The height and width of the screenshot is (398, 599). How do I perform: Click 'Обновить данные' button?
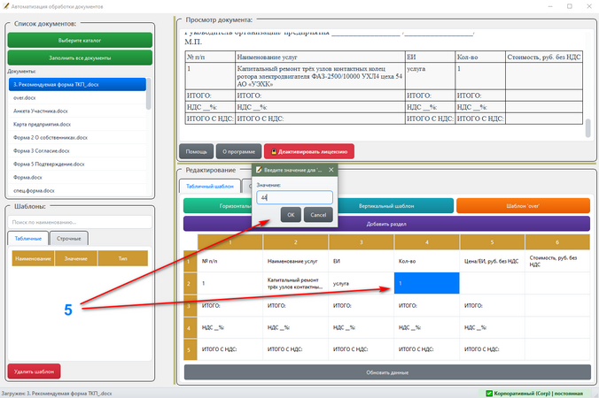point(387,372)
